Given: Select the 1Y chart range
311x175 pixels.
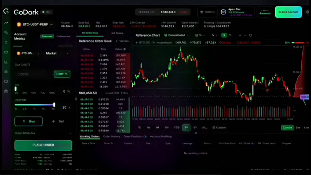Looking at the screenshot, I should 186,128.
